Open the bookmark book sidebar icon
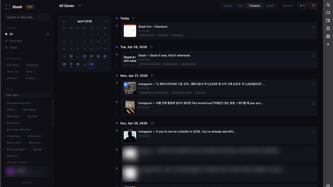This screenshot has width=333, height=187. click(328, 28)
